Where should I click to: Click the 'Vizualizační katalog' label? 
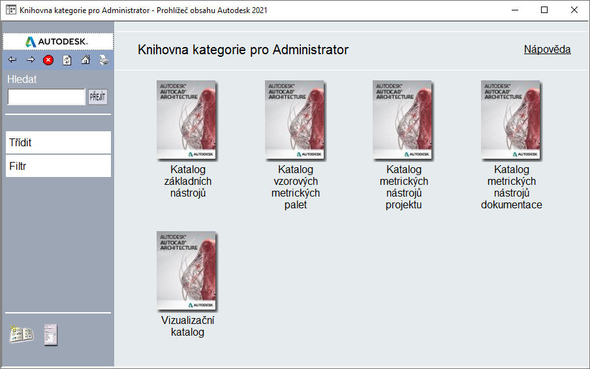point(188,326)
